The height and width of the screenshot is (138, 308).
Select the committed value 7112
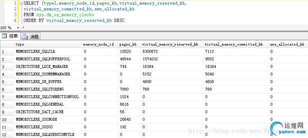(x=209, y=52)
